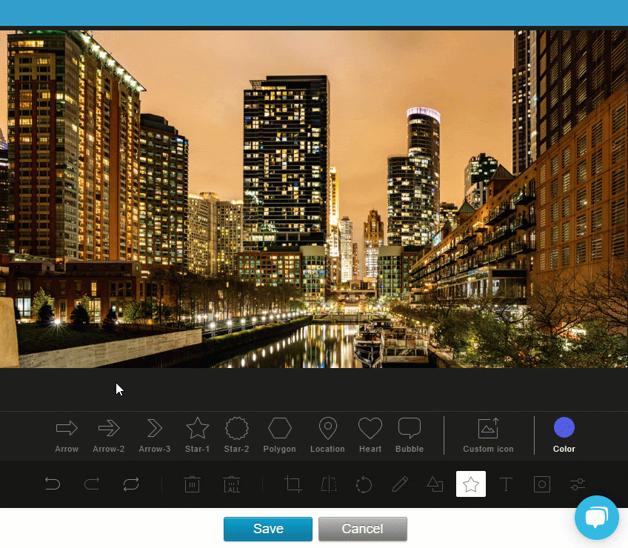Image resolution: width=628 pixels, height=548 pixels.
Task: Open the Shapes tool
Action: (435, 484)
